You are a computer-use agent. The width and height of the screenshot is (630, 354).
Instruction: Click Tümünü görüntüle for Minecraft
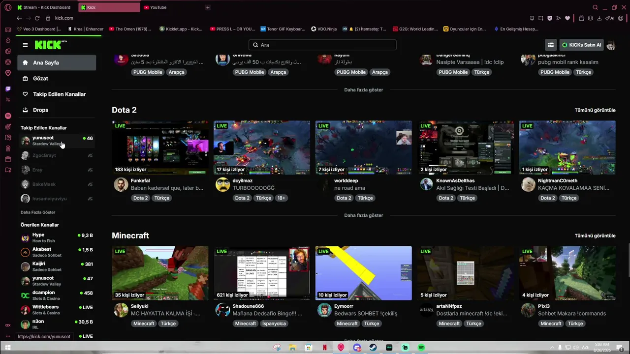pos(595,236)
